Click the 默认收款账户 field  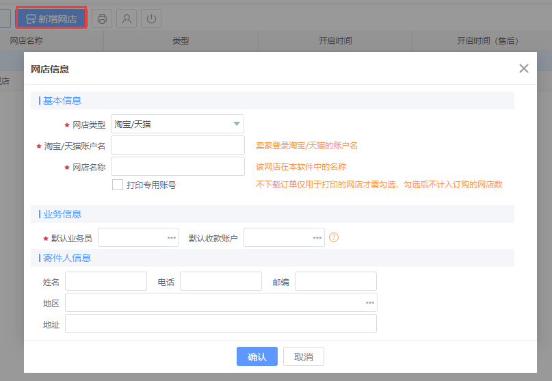(284, 237)
